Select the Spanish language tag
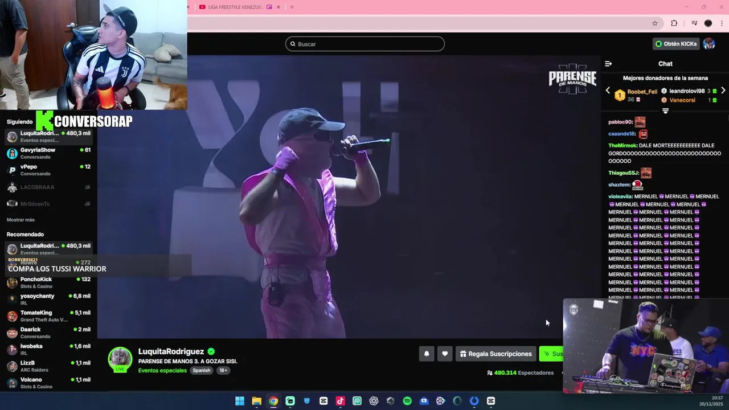This screenshot has height=410, width=729. pyautogui.click(x=201, y=370)
